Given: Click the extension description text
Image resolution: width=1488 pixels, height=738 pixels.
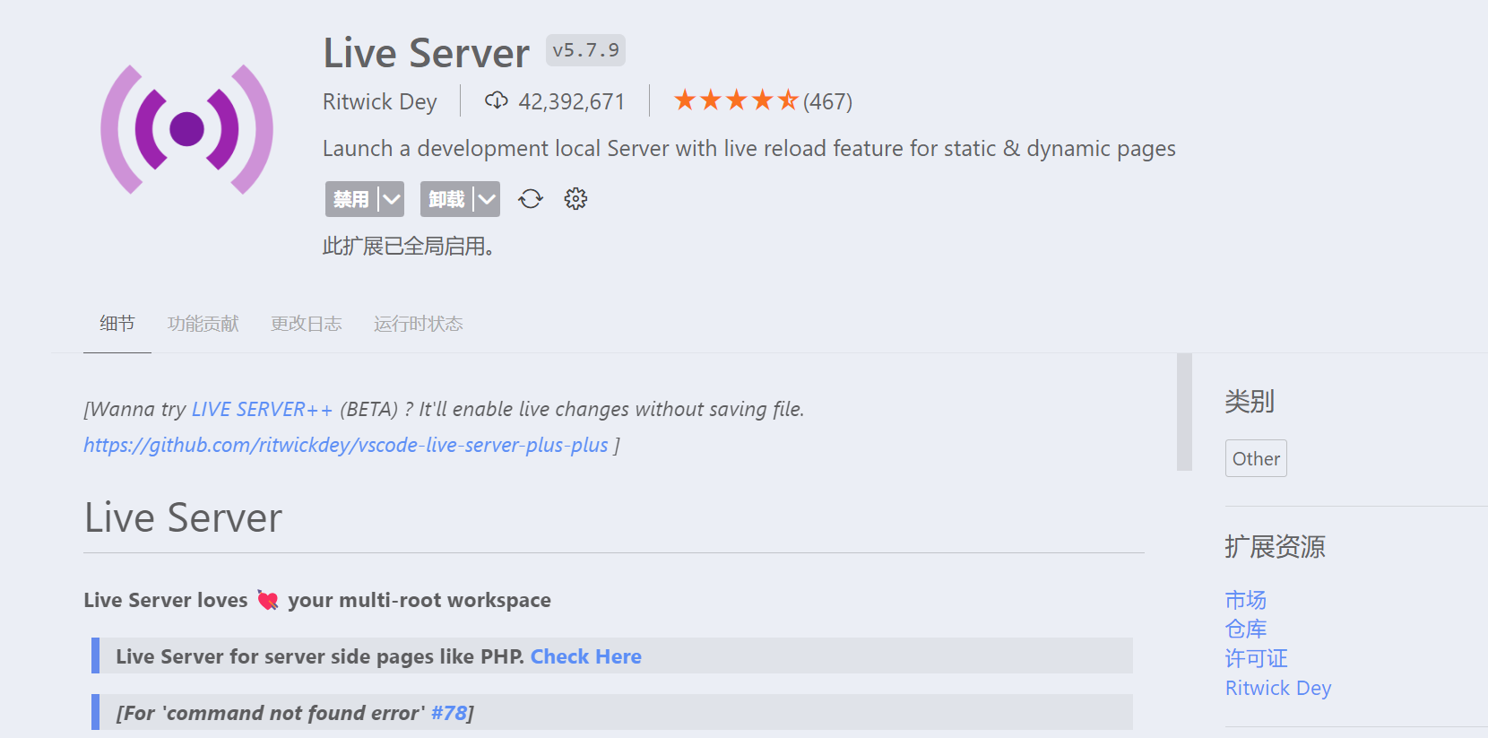Looking at the screenshot, I should pos(748,149).
